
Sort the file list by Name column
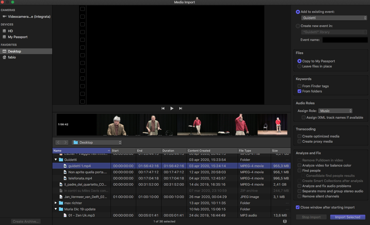point(82,151)
